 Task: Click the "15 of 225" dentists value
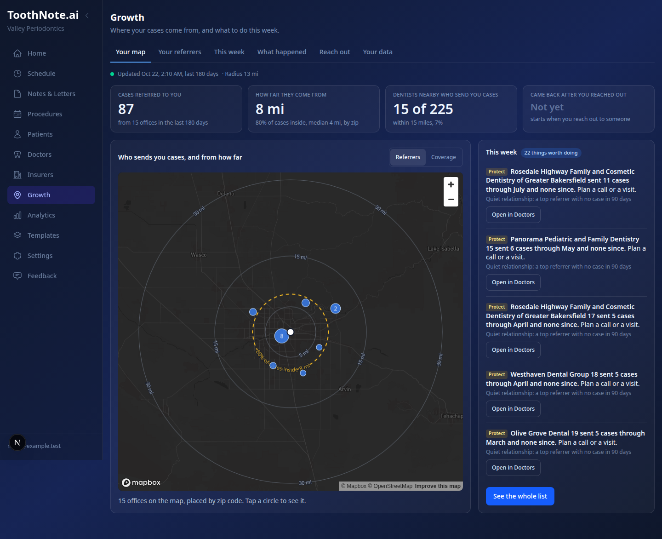[423, 109]
